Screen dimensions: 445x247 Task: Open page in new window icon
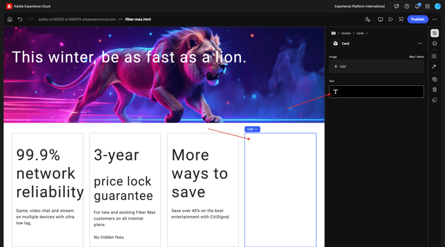[401, 20]
